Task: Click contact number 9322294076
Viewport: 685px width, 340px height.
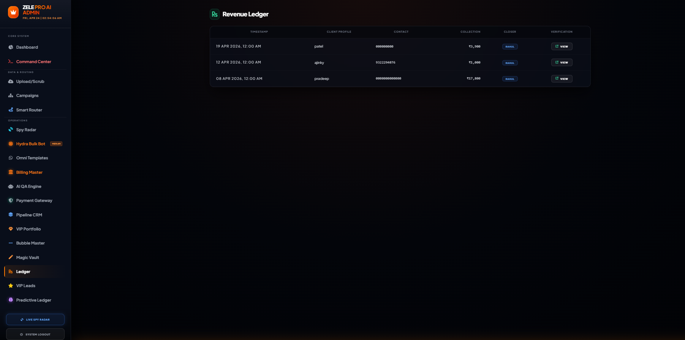Action: [x=386, y=62]
